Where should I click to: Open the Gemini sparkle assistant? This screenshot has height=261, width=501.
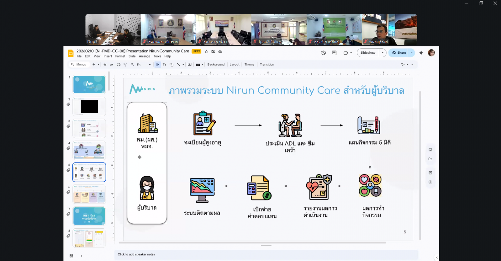[421, 53]
